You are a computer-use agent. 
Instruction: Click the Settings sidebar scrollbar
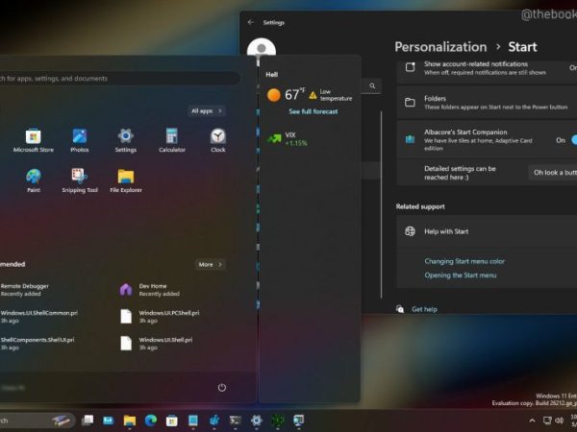pos(381,204)
